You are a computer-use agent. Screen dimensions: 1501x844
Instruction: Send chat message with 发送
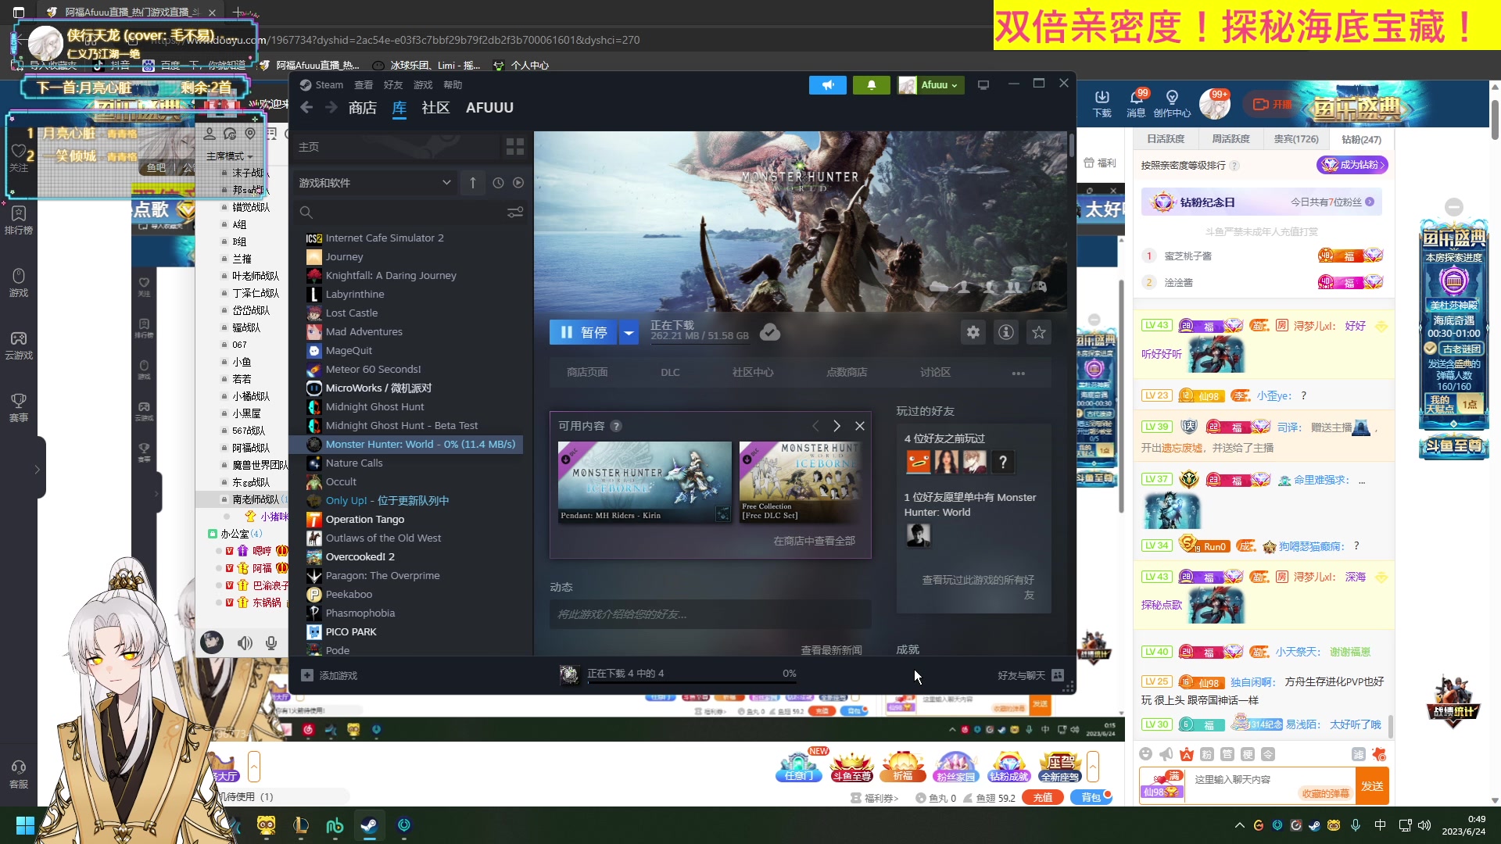coord(1372,786)
